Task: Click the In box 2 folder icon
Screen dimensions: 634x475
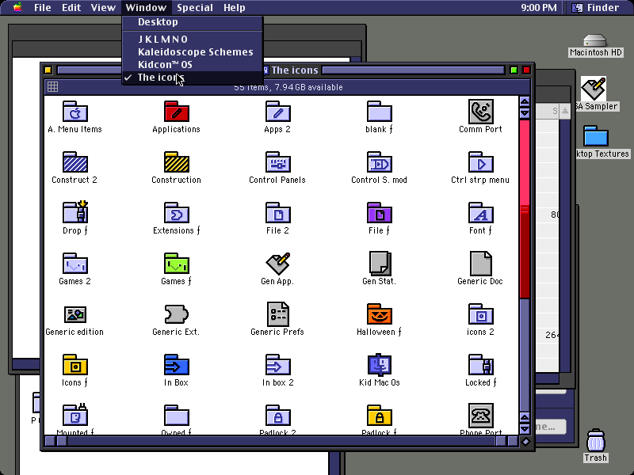Action: pyautogui.click(x=278, y=365)
